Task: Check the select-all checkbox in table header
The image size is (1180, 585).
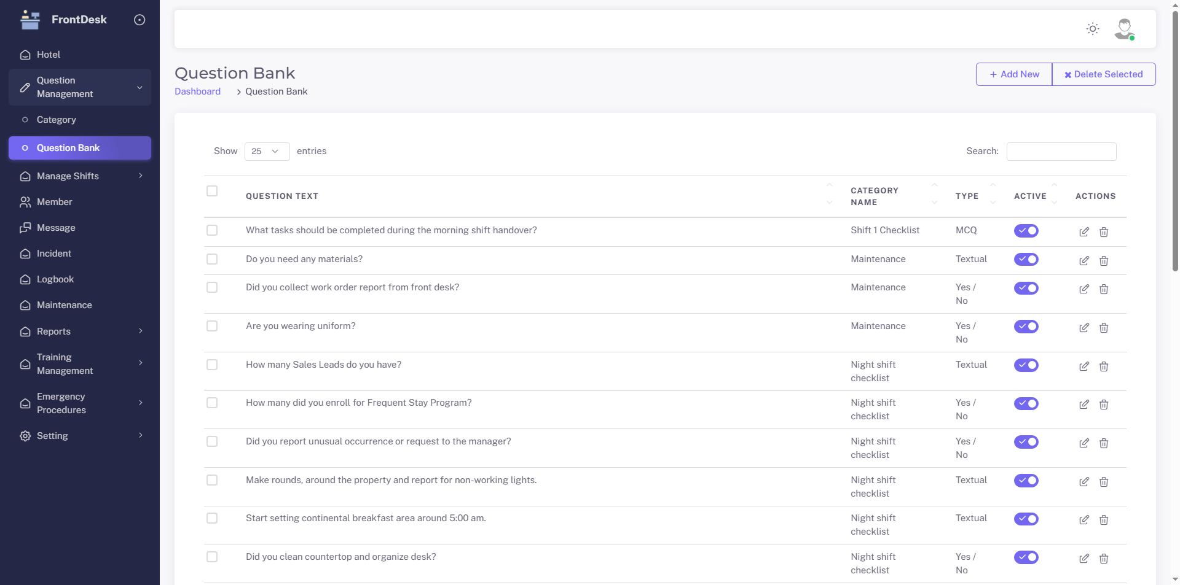Action: coord(212,191)
